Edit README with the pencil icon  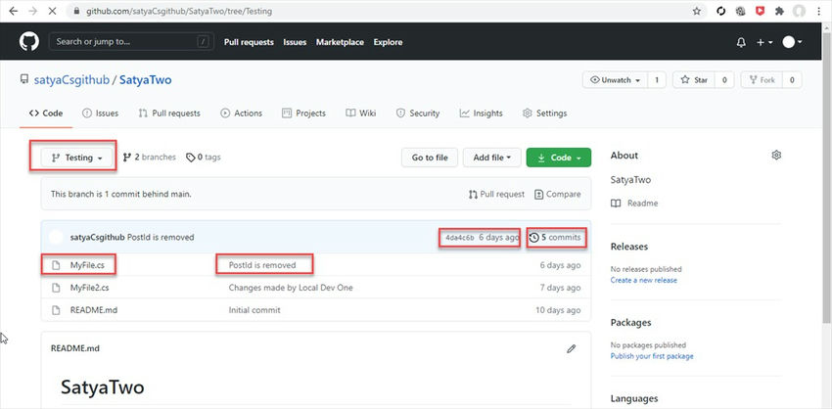click(x=571, y=348)
